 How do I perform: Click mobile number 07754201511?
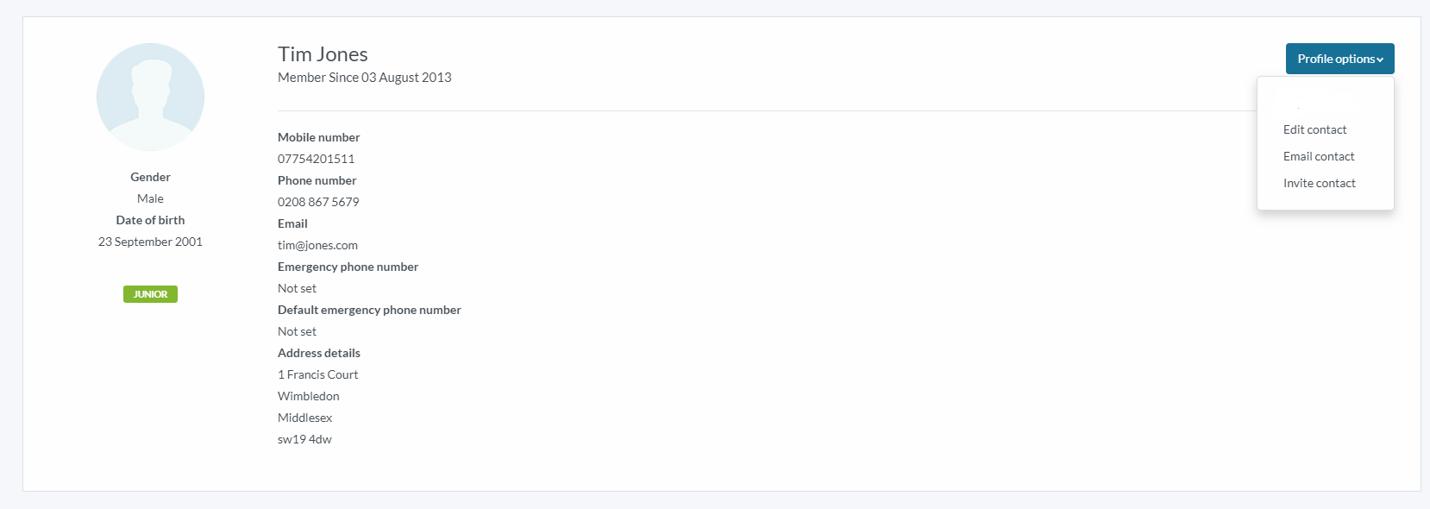click(x=316, y=159)
